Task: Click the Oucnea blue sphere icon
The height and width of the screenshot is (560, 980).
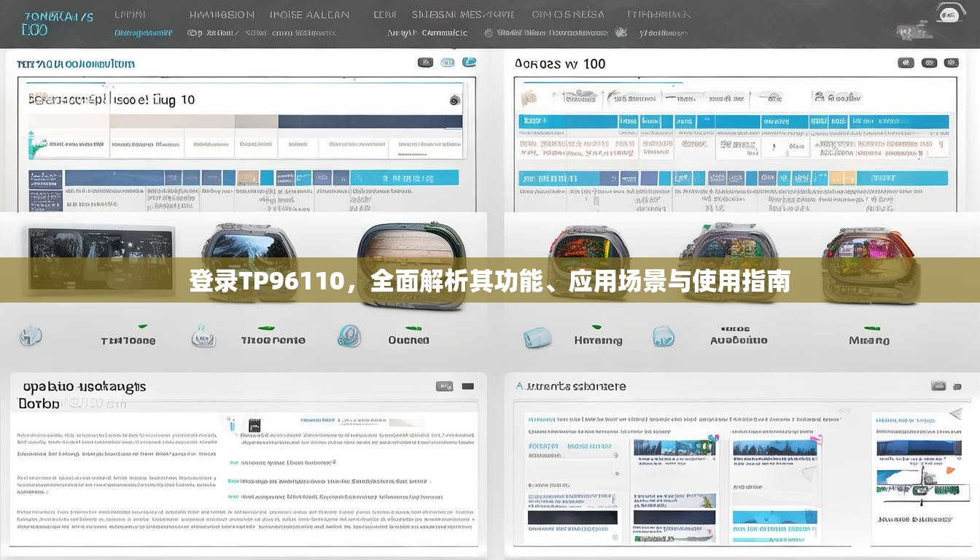Action: (x=349, y=336)
